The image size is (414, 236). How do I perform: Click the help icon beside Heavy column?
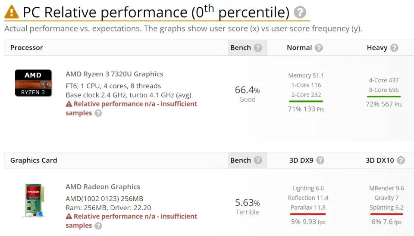tap(394, 48)
